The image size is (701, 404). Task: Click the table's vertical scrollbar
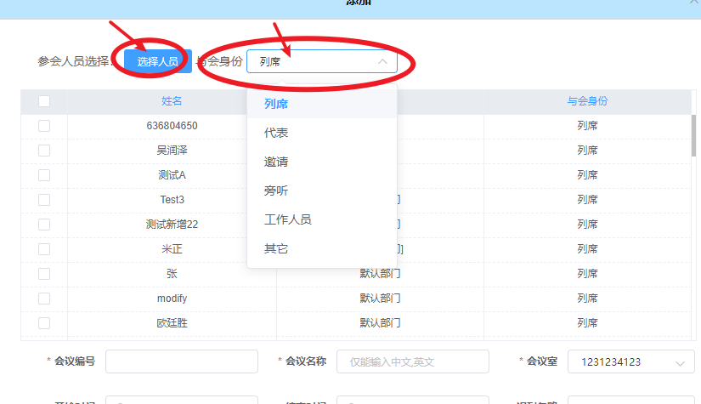pos(693,136)
